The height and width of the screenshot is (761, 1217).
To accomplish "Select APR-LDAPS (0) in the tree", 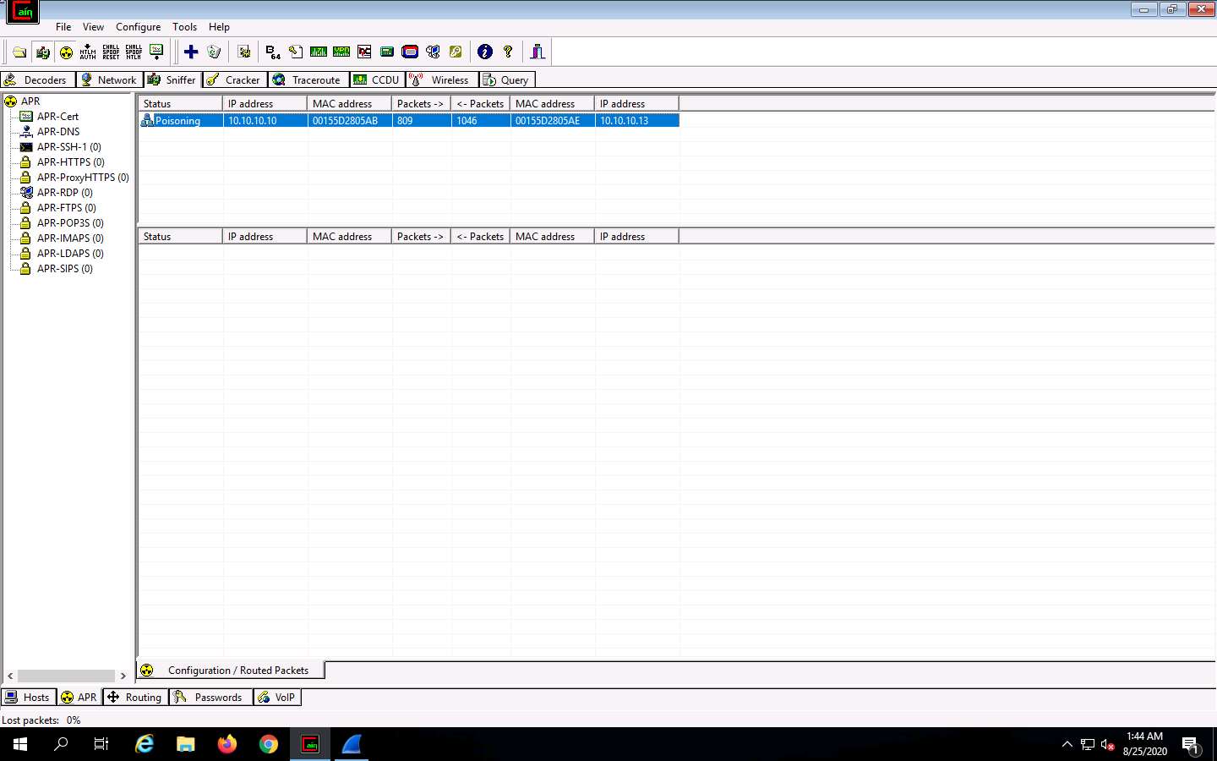I will coord(70,254).
